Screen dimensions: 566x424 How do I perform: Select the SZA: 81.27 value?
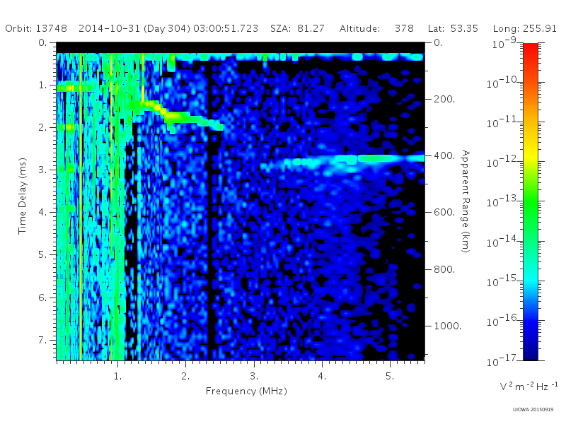[297, 28]
